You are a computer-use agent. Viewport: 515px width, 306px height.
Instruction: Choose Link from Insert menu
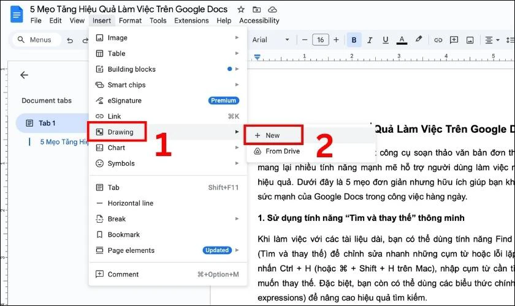(167, 116)
